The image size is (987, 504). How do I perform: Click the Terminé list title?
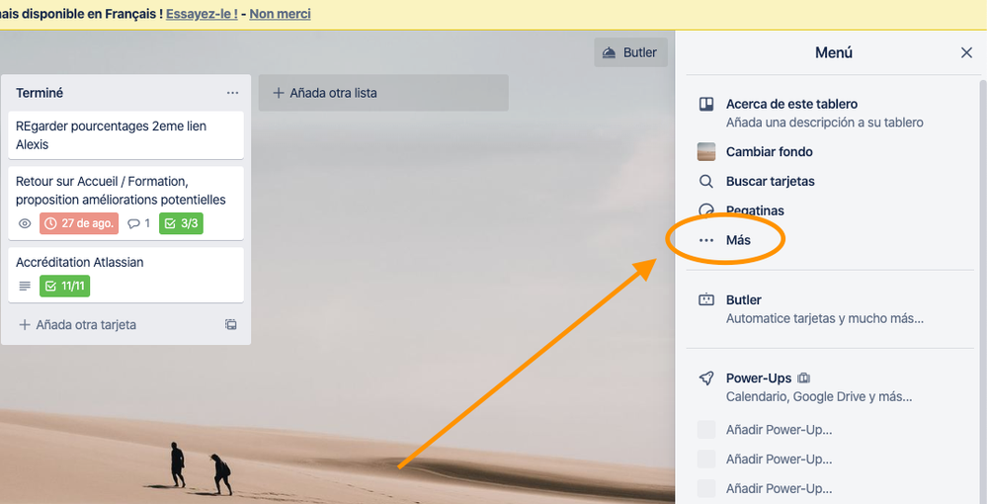click(40, 93)
